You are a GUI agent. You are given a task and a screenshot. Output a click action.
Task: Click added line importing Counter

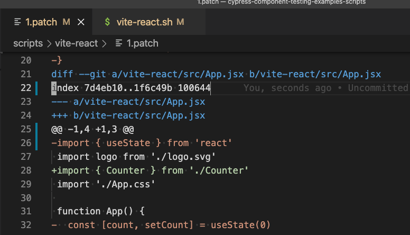pos(150,170)
